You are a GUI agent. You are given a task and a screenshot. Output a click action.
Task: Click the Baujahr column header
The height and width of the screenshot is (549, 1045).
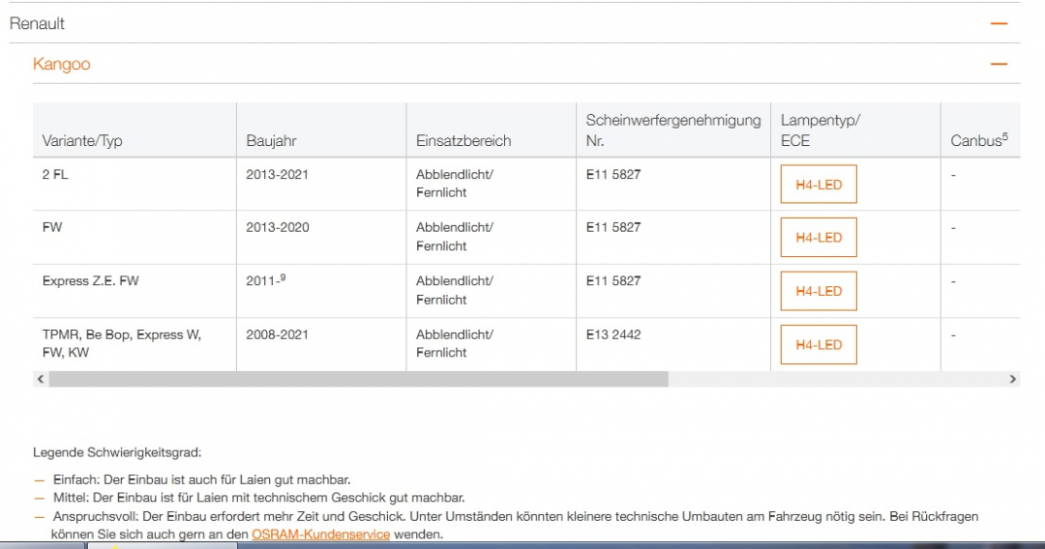click(271, 141)
